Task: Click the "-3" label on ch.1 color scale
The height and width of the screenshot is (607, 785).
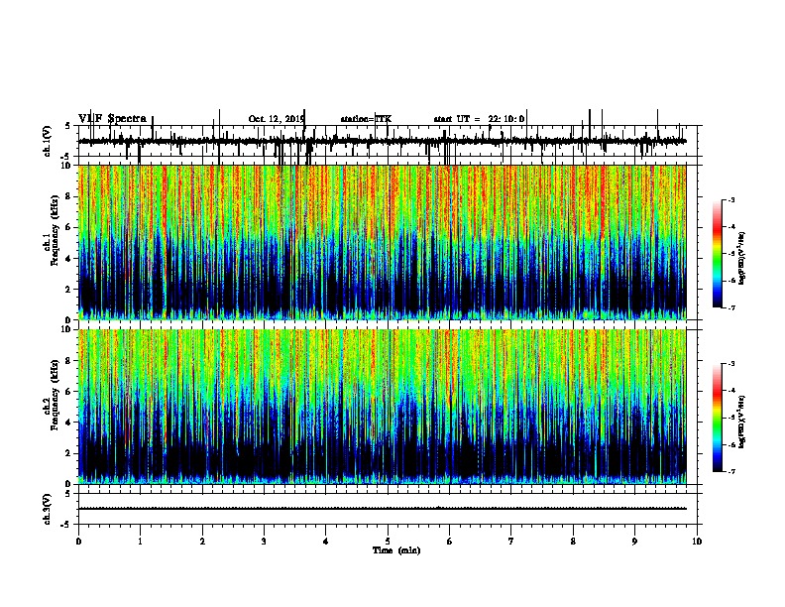Action: tap(731, 200)
